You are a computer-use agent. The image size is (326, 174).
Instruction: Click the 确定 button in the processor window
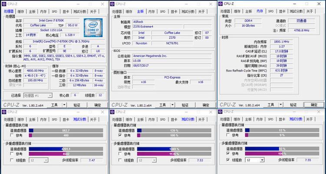point(97,105)
